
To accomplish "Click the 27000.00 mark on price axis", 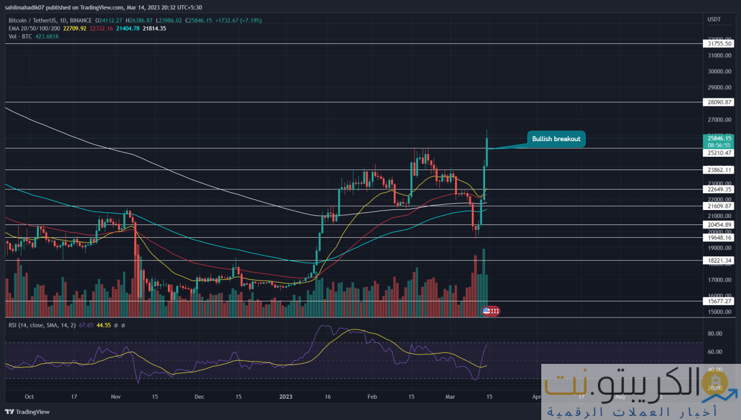I will pyautogui.click(x=718, y=120).
